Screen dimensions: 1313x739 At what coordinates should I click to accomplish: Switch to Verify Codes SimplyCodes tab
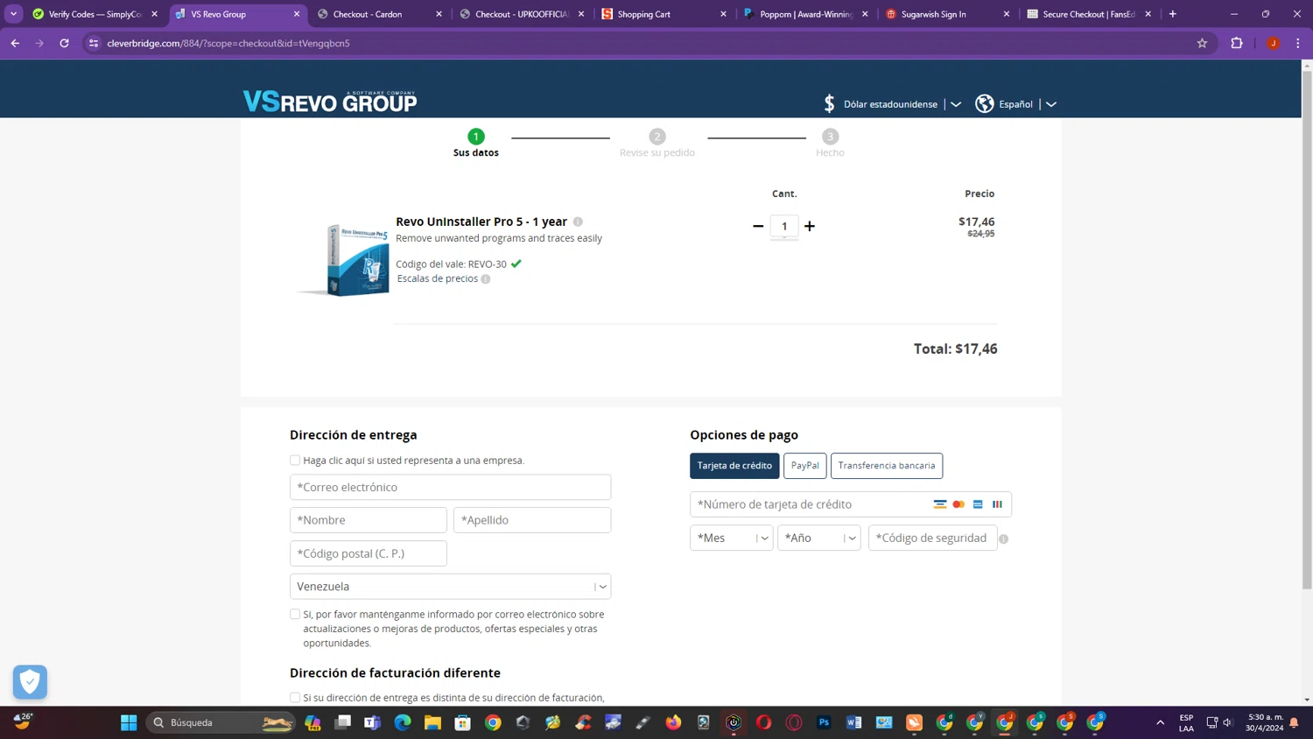95,14
